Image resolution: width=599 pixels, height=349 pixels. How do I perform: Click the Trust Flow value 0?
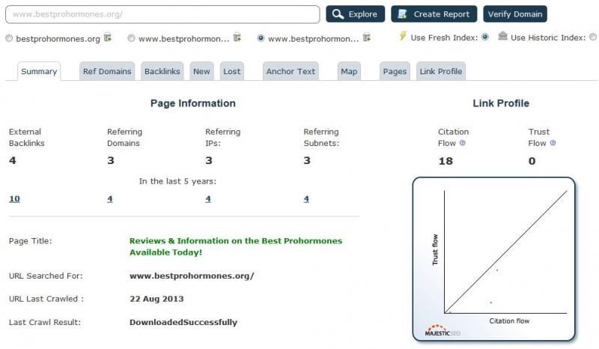(532, 161)
